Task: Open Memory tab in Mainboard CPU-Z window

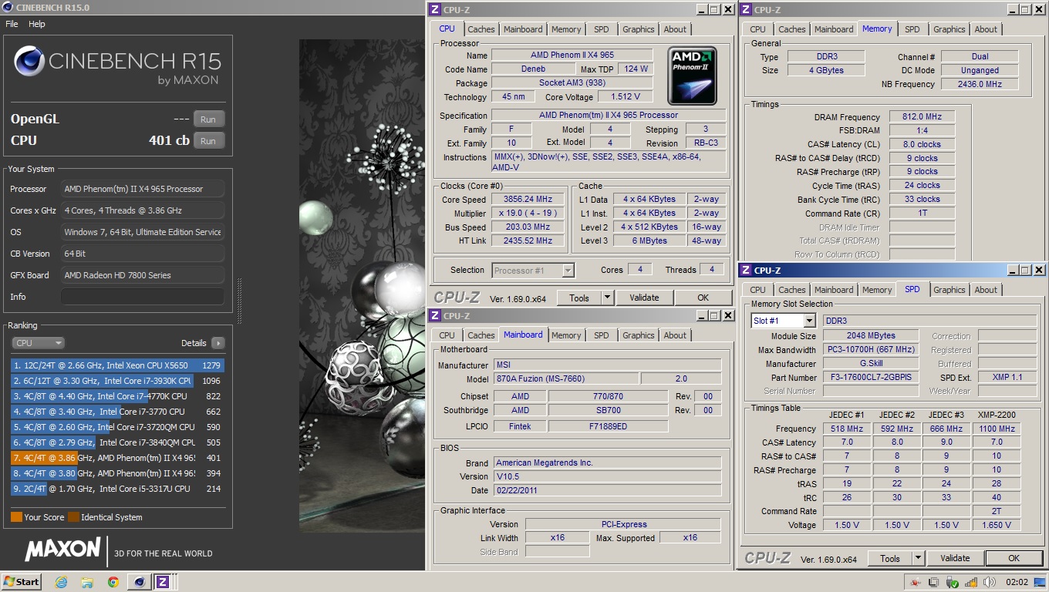Action: [x=565, y=335]
